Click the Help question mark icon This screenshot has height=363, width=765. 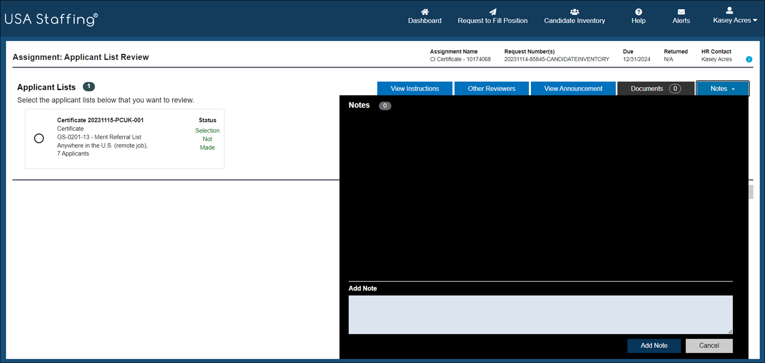(638, 12)
